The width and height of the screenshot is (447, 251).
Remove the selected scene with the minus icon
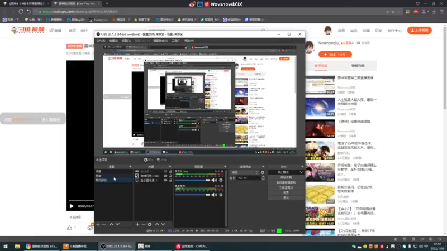[104, 224]
